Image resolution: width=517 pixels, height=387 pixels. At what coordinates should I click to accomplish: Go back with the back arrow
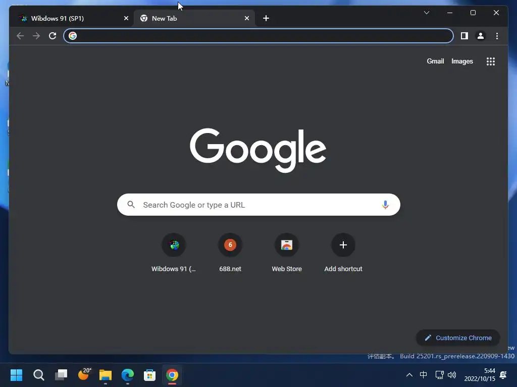click(x=20, y=36)
